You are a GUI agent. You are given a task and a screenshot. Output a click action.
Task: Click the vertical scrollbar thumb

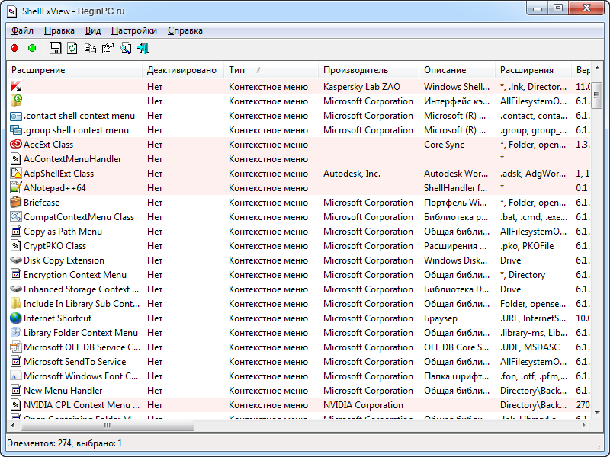coord(597,95)
